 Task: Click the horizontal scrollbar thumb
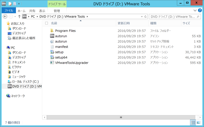pos(121,117)
